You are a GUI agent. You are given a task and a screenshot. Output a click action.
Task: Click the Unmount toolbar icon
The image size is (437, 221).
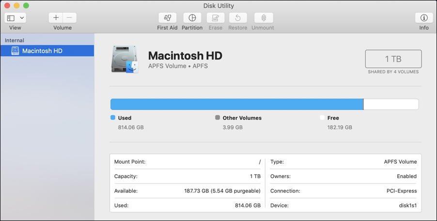point(264,18)
